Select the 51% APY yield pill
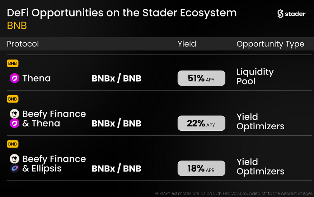 [201, 78]
